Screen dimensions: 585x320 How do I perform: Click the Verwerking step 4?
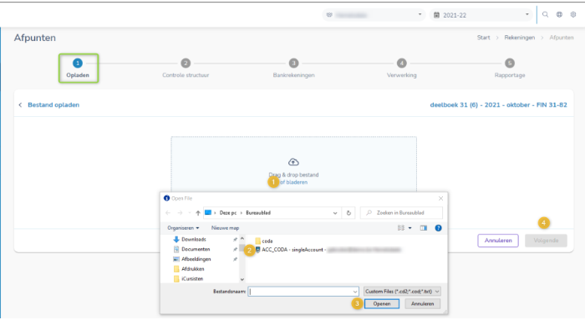401,69
